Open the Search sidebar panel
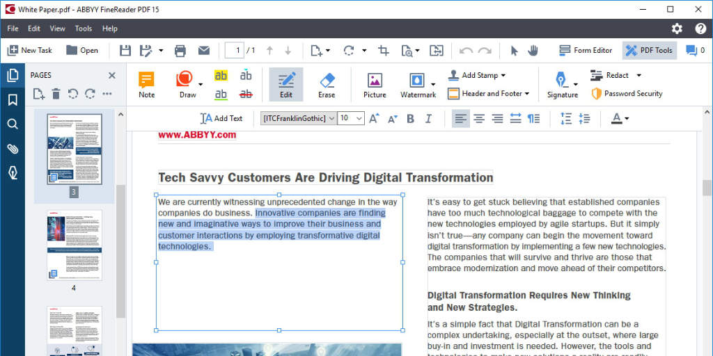The height and width of the screenshot is (356, 713). point(13,124)
